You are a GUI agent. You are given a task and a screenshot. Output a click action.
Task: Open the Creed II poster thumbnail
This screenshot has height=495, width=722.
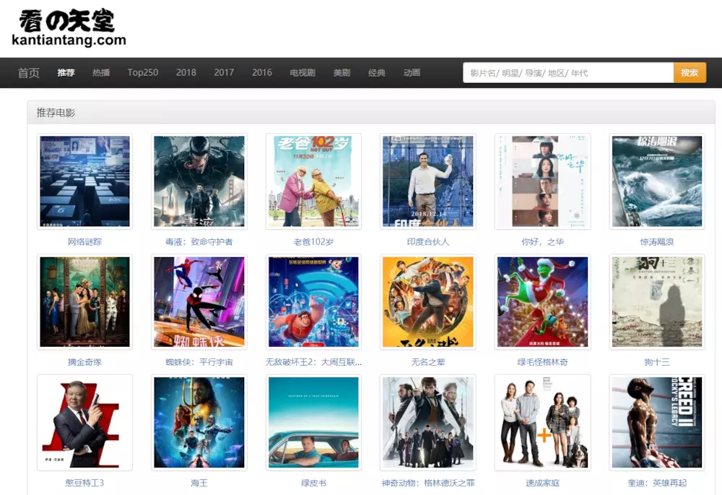click(x=657, y=423)
